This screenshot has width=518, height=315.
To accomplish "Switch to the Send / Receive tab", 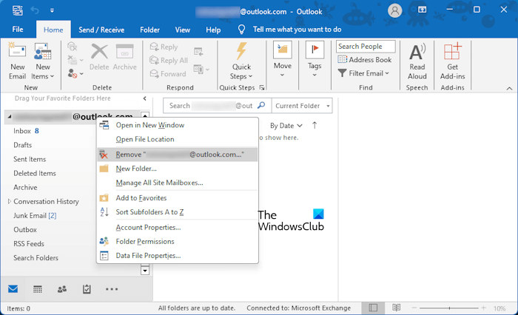I will pyautogui.click(x=101, y=30).
